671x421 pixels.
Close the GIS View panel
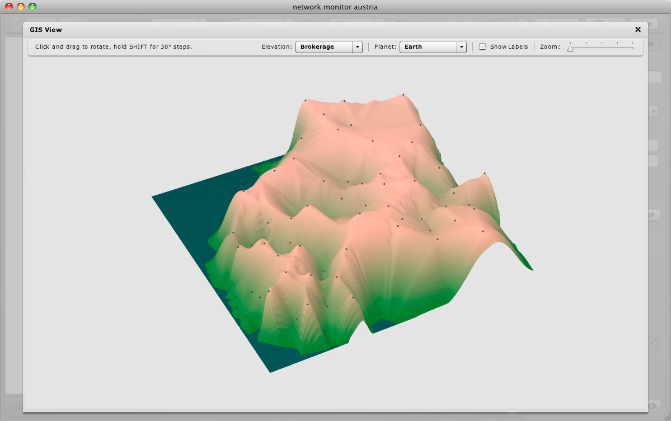point(637,30)
